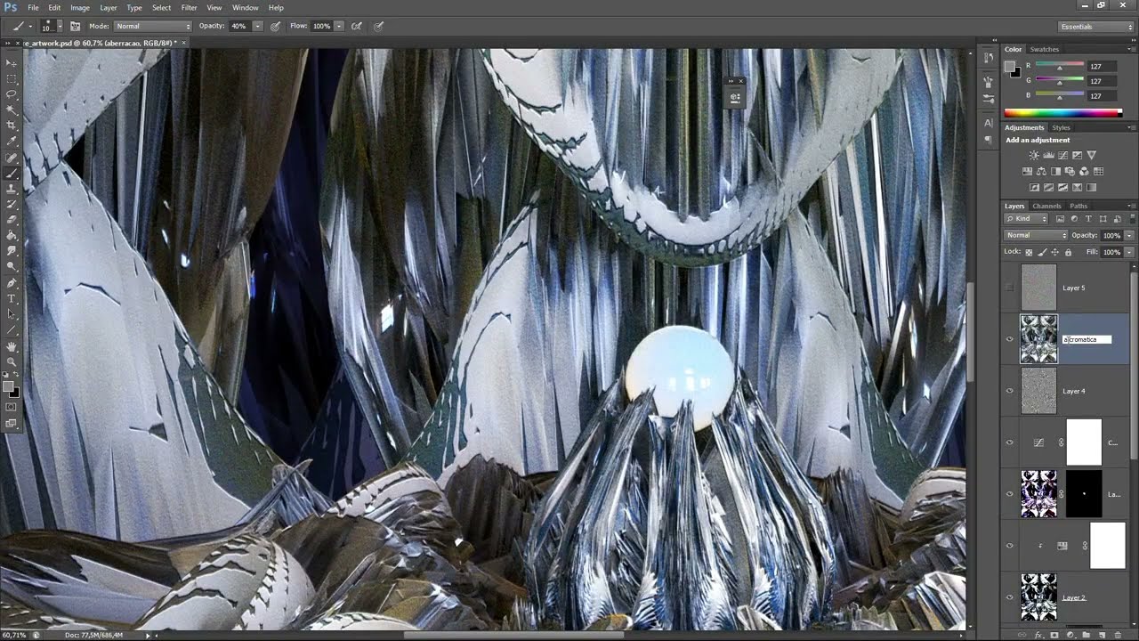This screenshot has height=641, width=1139.
Task: Select the Healing Brush tool
Action: (x=12, y=158)
